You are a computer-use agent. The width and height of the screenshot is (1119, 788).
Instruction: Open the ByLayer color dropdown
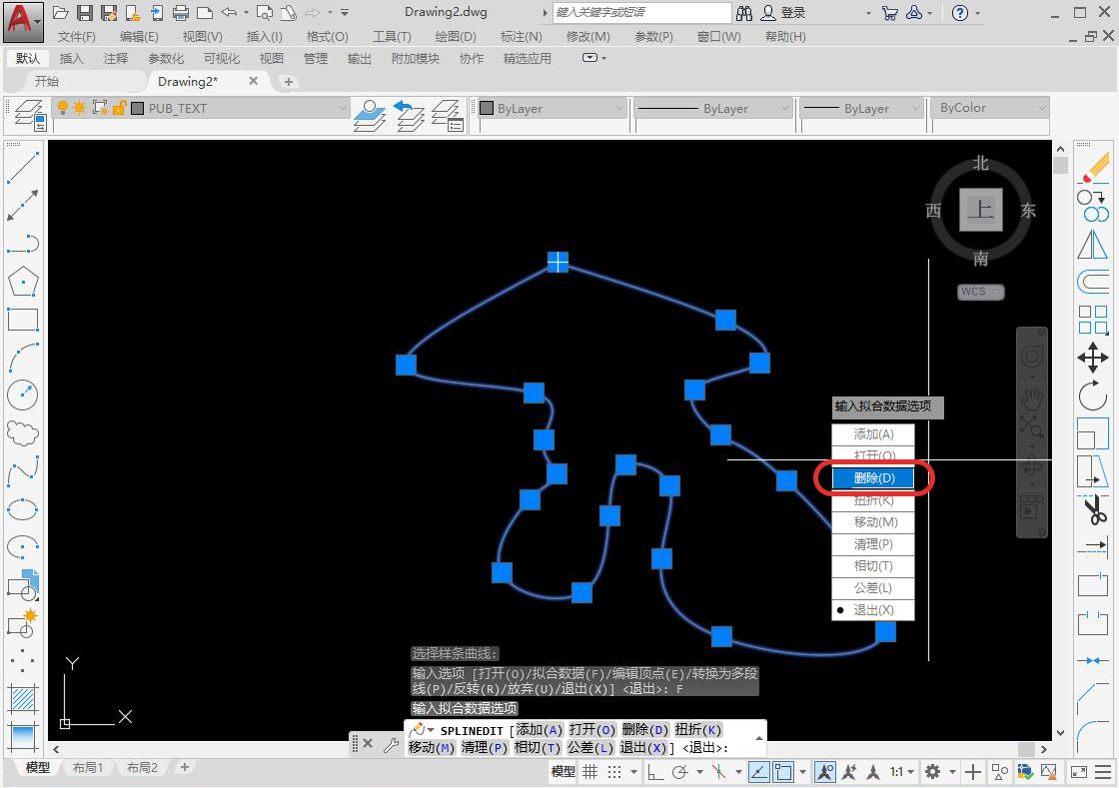618,109
